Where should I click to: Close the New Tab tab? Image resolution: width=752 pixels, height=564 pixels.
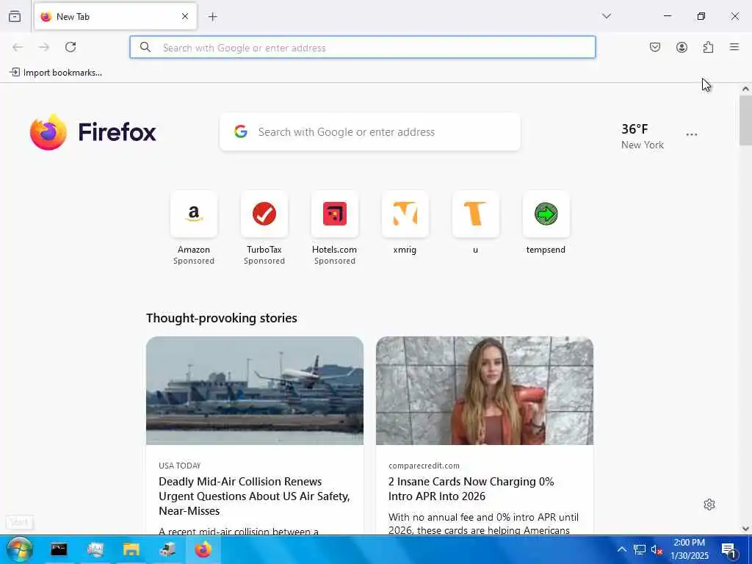tap(184, 16)
